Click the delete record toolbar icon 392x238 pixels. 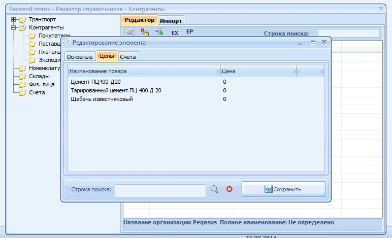click(144, 32)
